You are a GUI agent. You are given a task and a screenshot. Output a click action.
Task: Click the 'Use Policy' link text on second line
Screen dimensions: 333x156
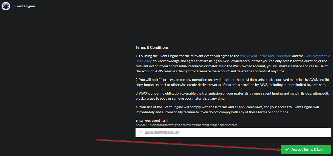pyautogui.click(x=143, y=61)
